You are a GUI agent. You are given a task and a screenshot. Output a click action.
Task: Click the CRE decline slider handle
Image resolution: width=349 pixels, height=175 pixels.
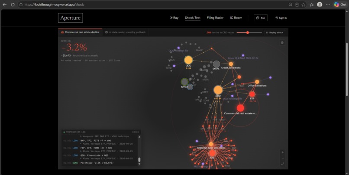point(248,32)
